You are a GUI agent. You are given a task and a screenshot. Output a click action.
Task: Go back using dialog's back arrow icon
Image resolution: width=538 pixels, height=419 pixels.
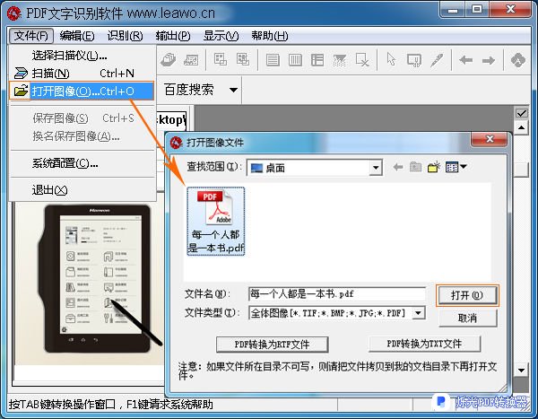[398, 167]
